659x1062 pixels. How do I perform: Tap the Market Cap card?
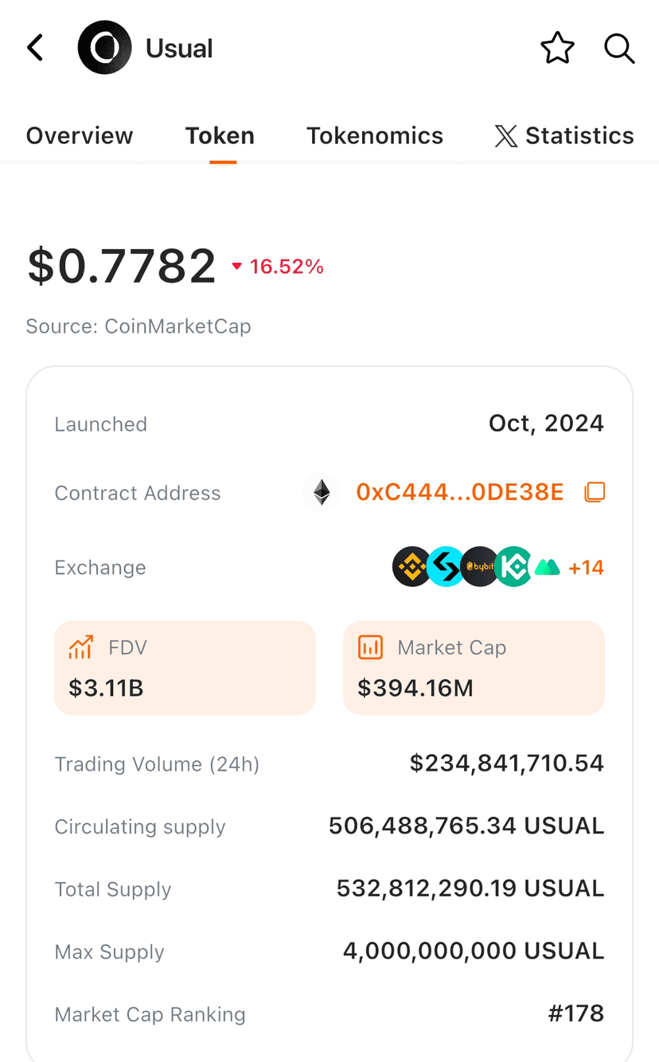474,668
